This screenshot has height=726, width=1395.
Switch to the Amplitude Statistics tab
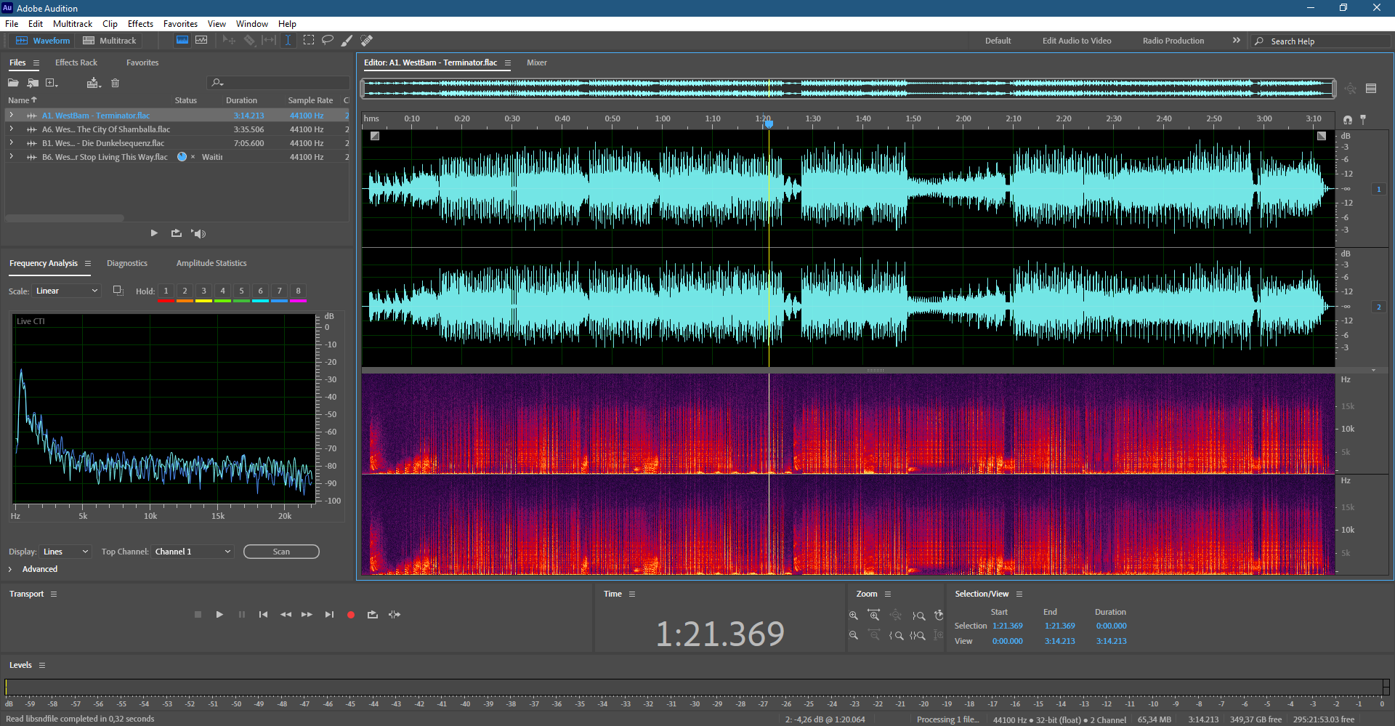click(x=211, y=263)
